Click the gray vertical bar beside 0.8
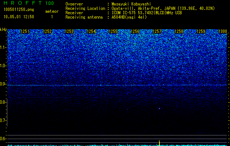This screenshot has width=230, height=146. 7,112
